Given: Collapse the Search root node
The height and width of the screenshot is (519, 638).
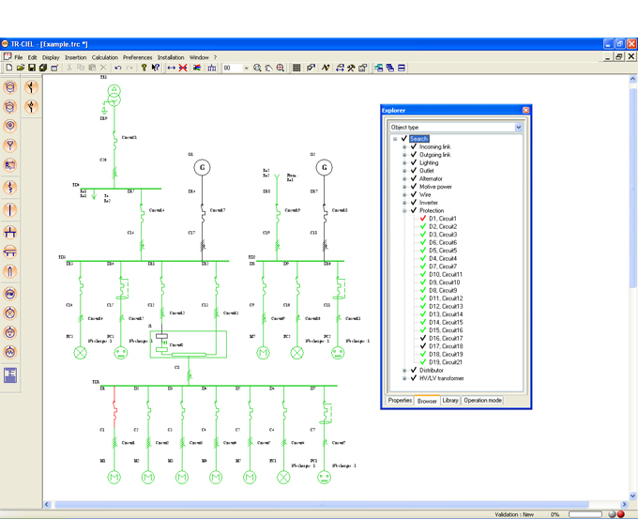Looking at the screenshot, I should (395, 139).
